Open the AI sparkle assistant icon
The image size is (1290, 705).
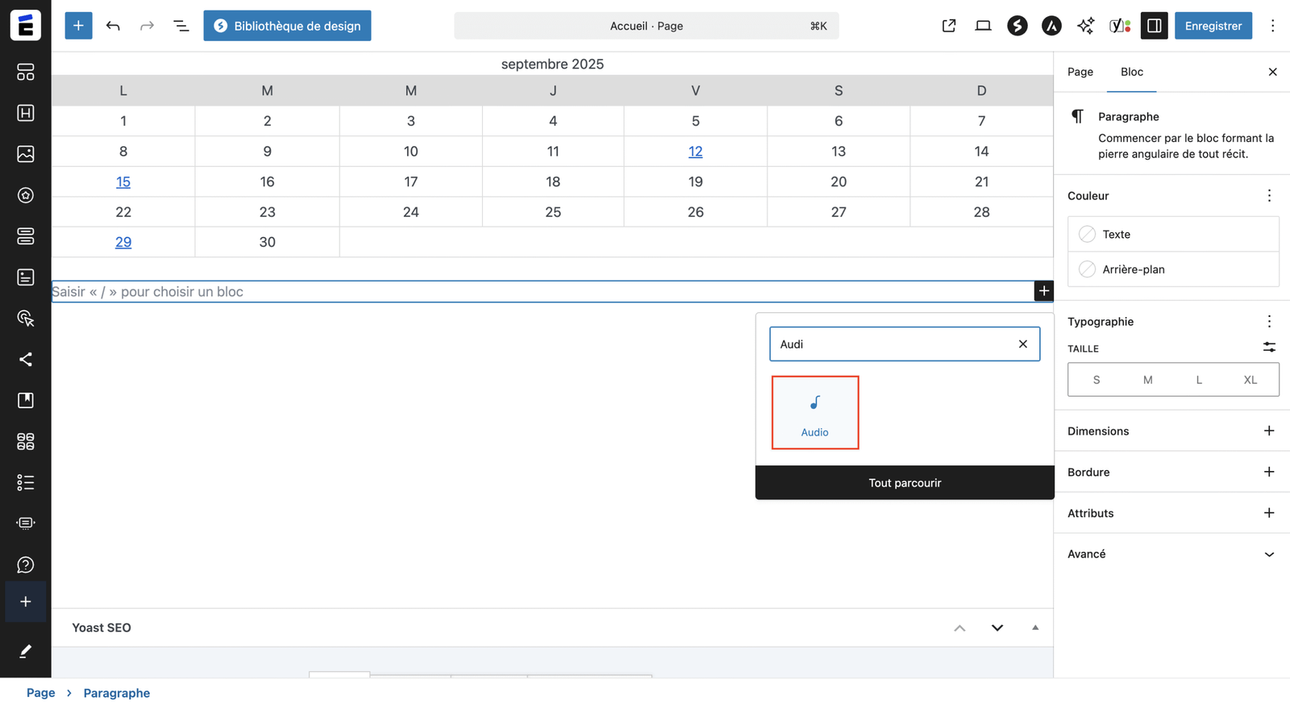point(1085,26)
